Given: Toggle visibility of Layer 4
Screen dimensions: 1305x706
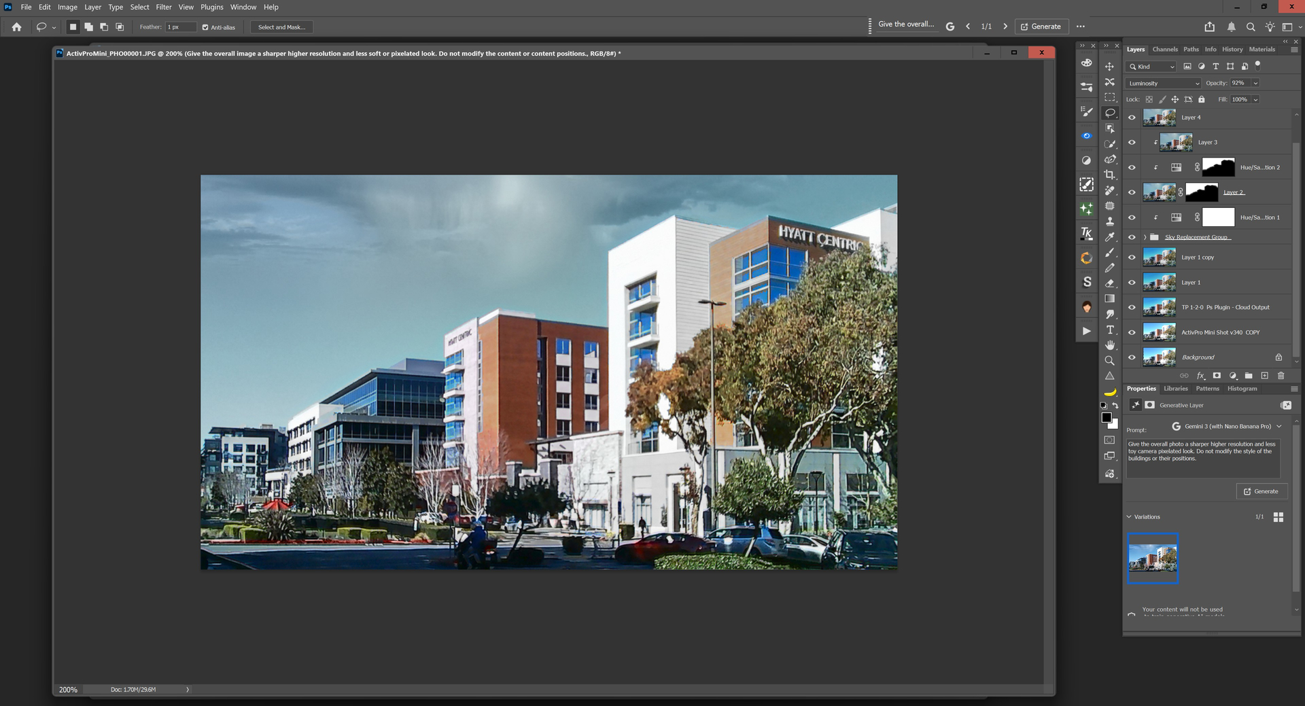Looking at the screenshot, I should coord(1132,118).
